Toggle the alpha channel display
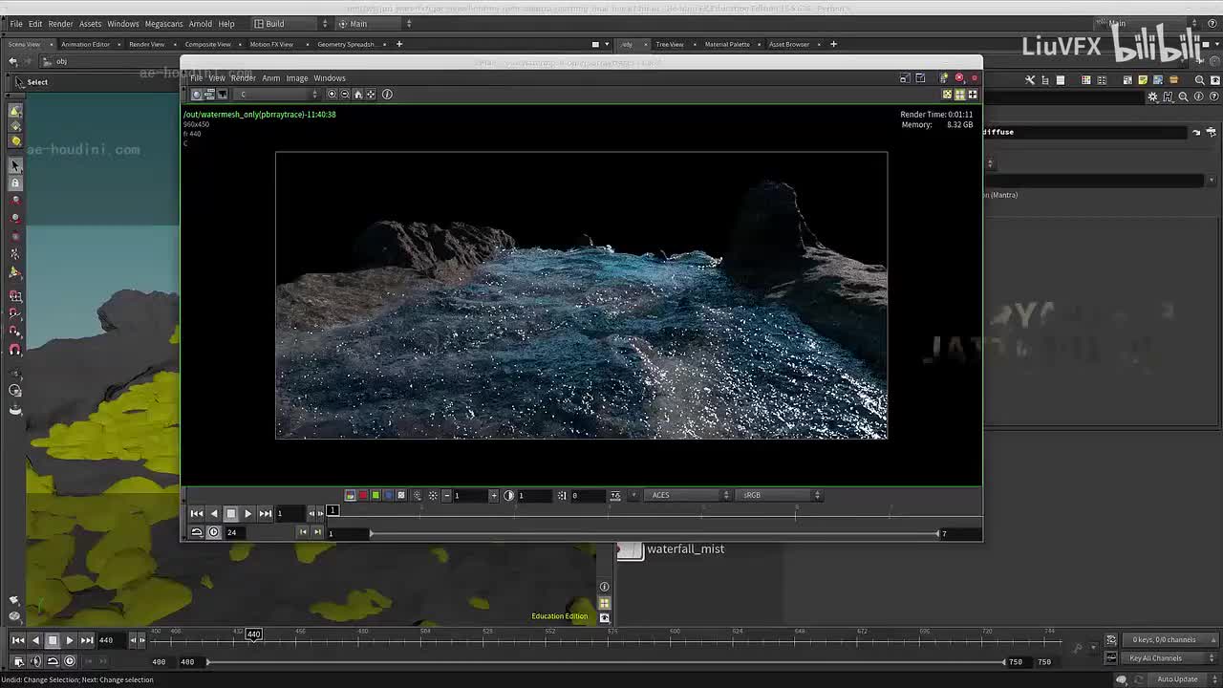 401,495
